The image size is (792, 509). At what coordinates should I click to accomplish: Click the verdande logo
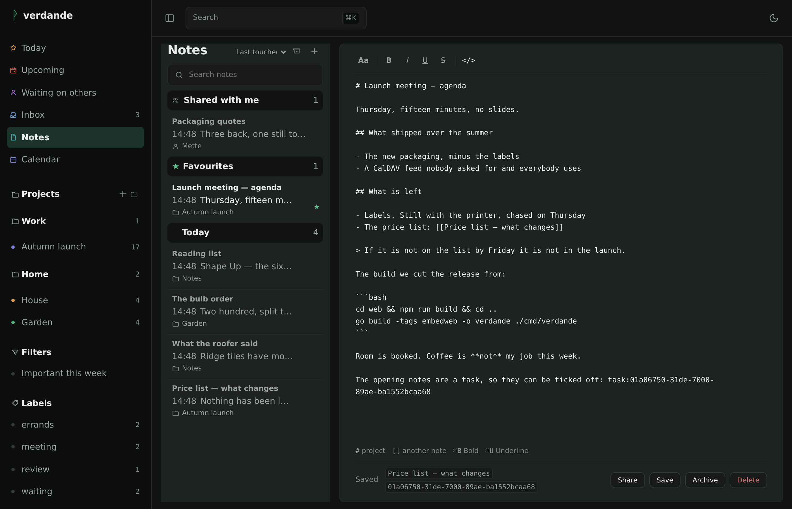point(42,15)
